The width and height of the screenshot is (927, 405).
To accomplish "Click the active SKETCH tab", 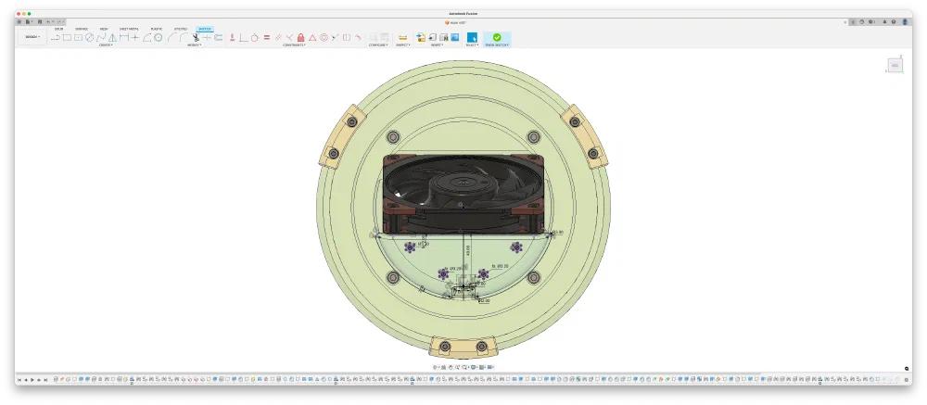I will pos(205,29).
